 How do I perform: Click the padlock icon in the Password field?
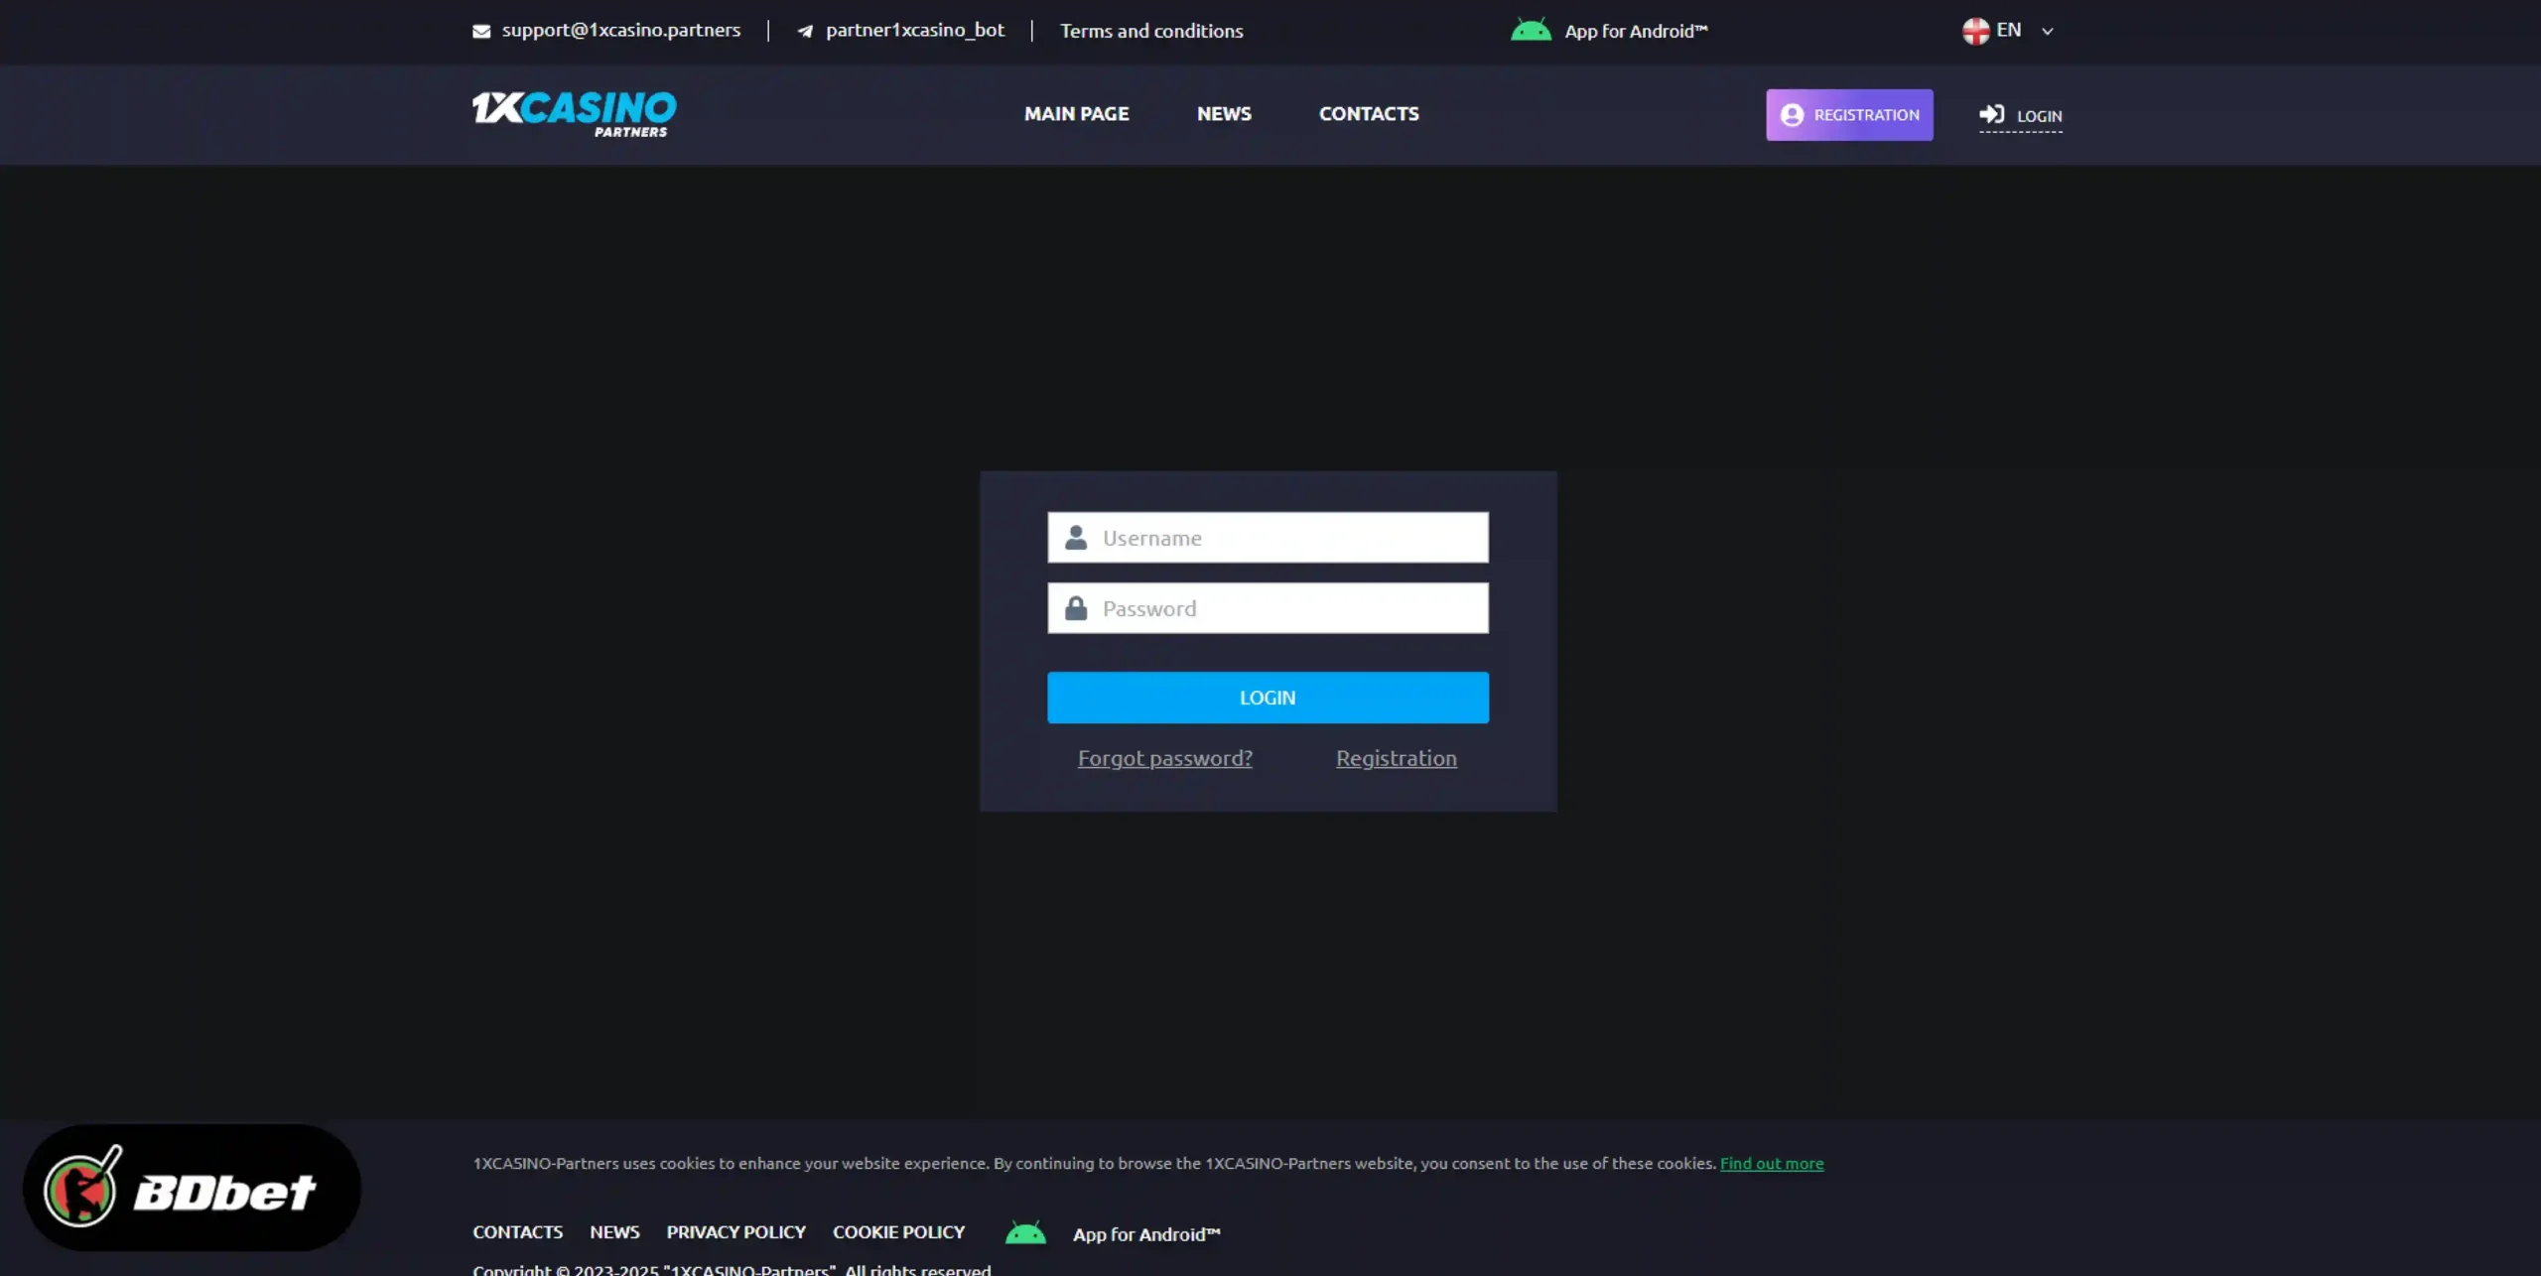pyautogui.click(x=1076, y=608)
